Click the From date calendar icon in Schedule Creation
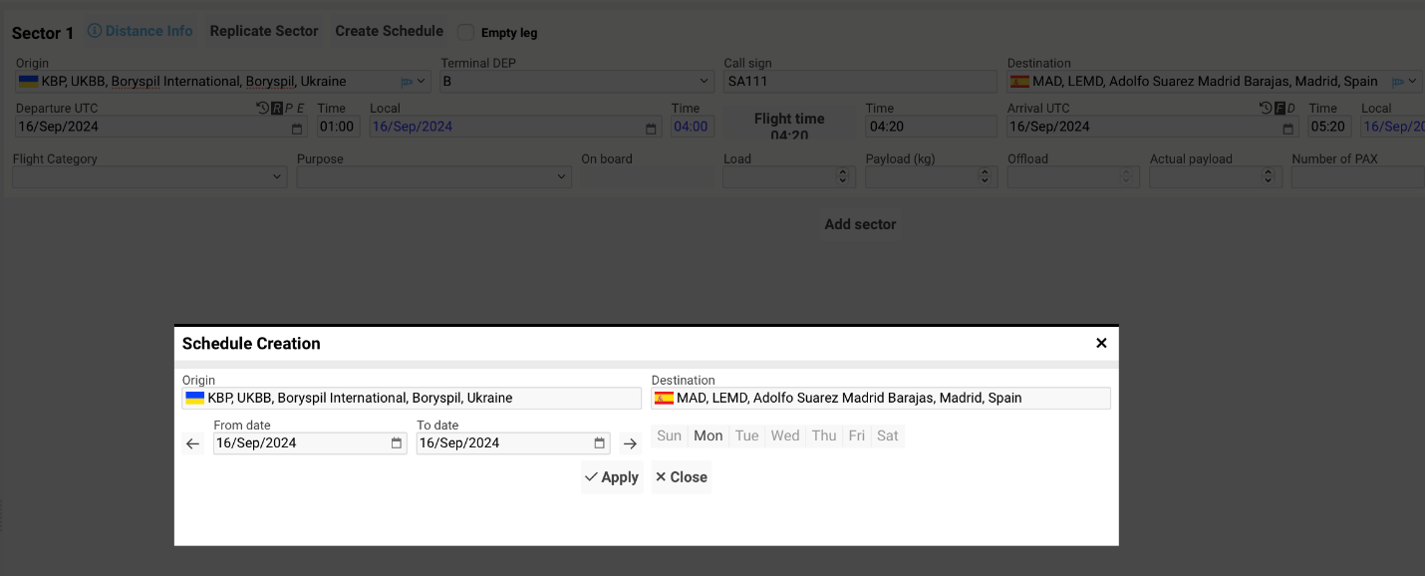This screenshot has width=1425, height=576. 396,442
